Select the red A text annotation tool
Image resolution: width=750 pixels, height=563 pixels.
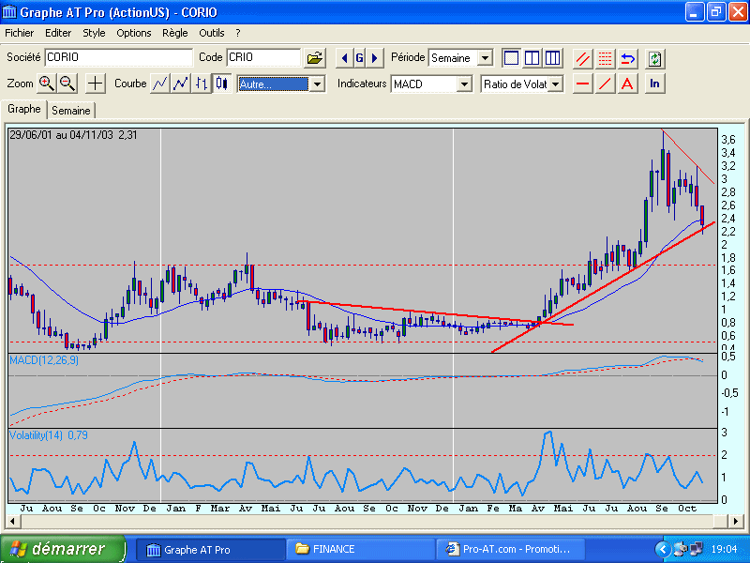(x=627, y=84)
